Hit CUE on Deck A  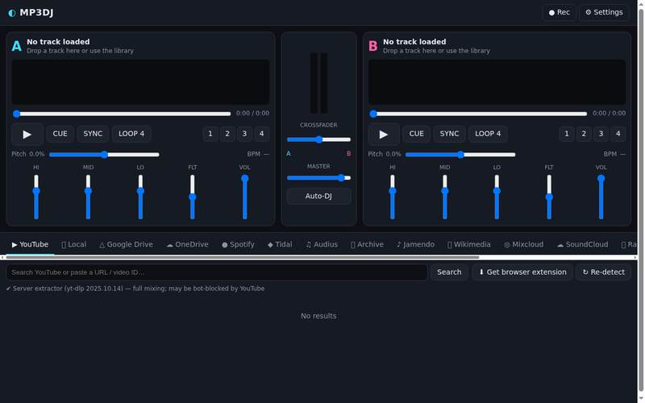tap(60, 134)
